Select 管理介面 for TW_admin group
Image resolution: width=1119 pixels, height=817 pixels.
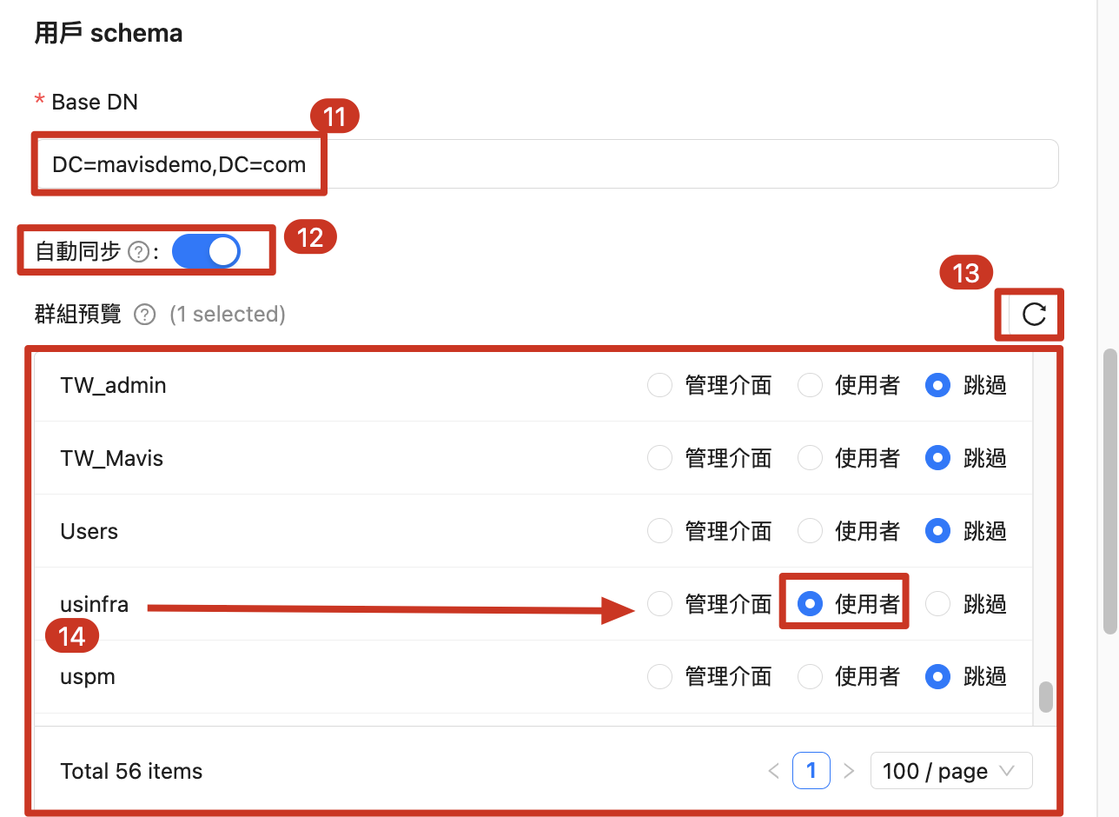pos(660,385)
